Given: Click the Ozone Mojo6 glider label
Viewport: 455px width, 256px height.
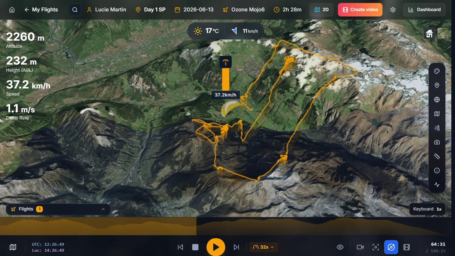Looking at the screenshot, I should coord(244,10).
